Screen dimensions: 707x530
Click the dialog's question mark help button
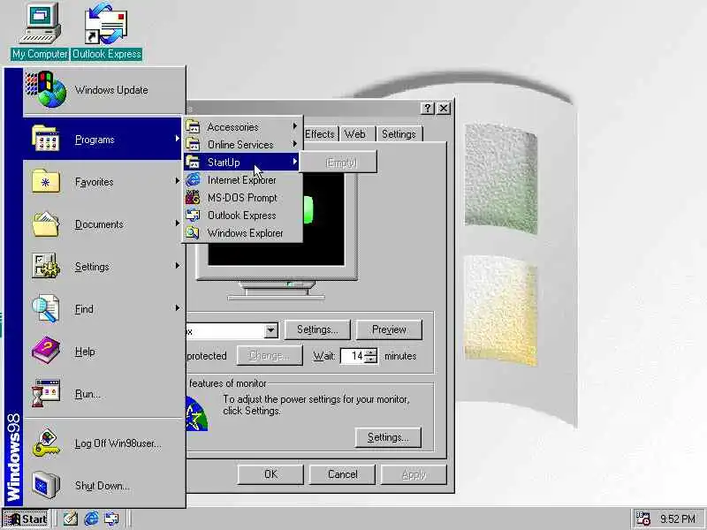[427, 108]
